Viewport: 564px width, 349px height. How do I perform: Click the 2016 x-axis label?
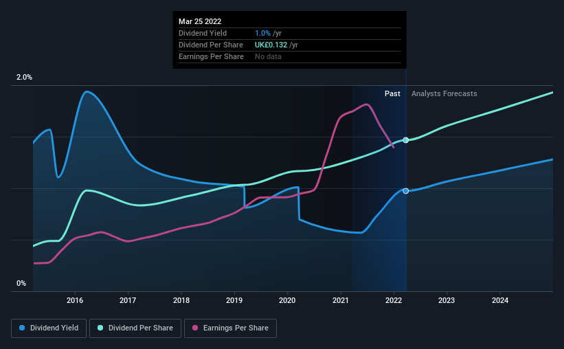coord(75,300)
